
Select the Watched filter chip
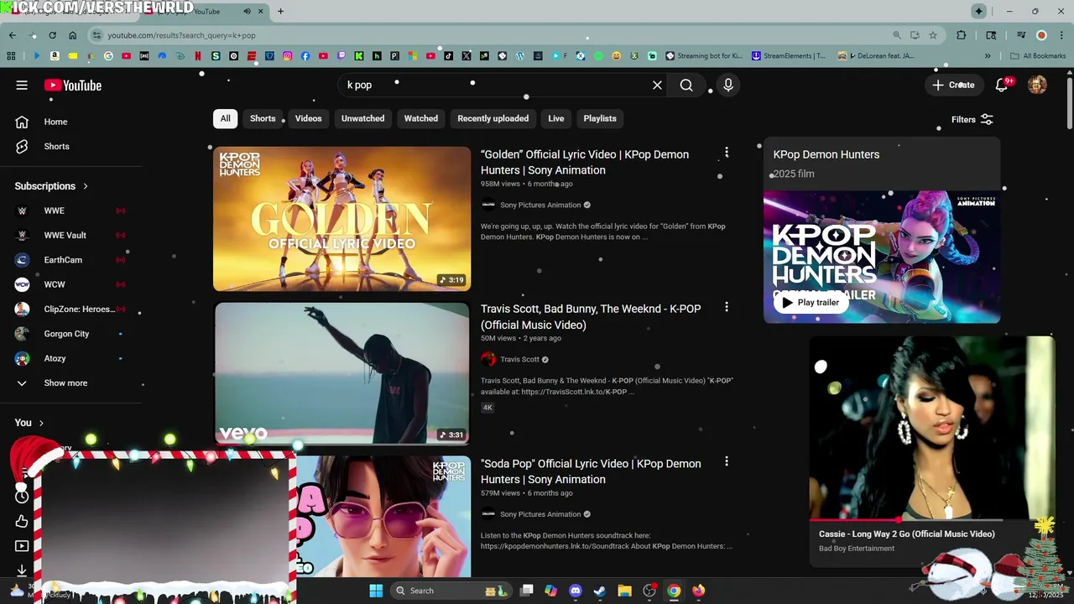(421, 118)
